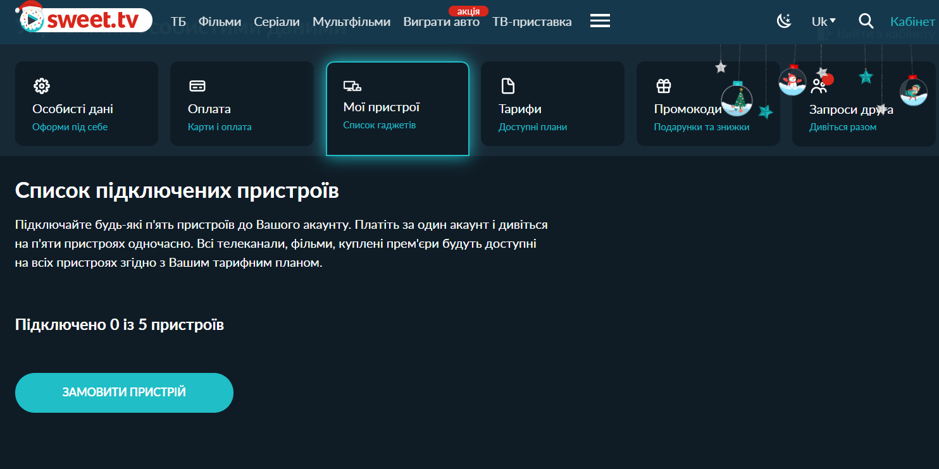This screenshot has width=939, height=469.
Task: Click the document icon for Тарифи
Action: [507, 86]
